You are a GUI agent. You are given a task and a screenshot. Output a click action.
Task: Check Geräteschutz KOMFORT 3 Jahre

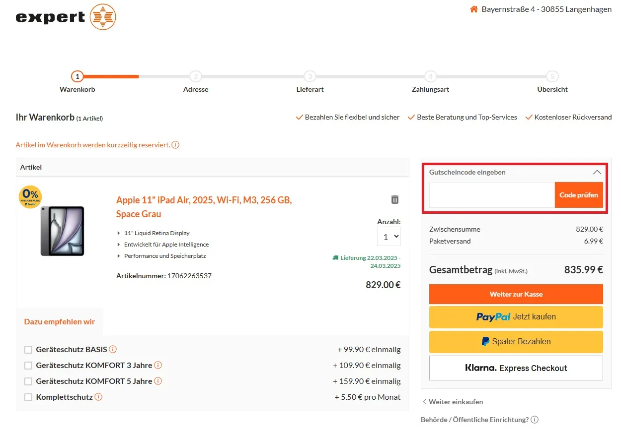[x=28, y=366]
